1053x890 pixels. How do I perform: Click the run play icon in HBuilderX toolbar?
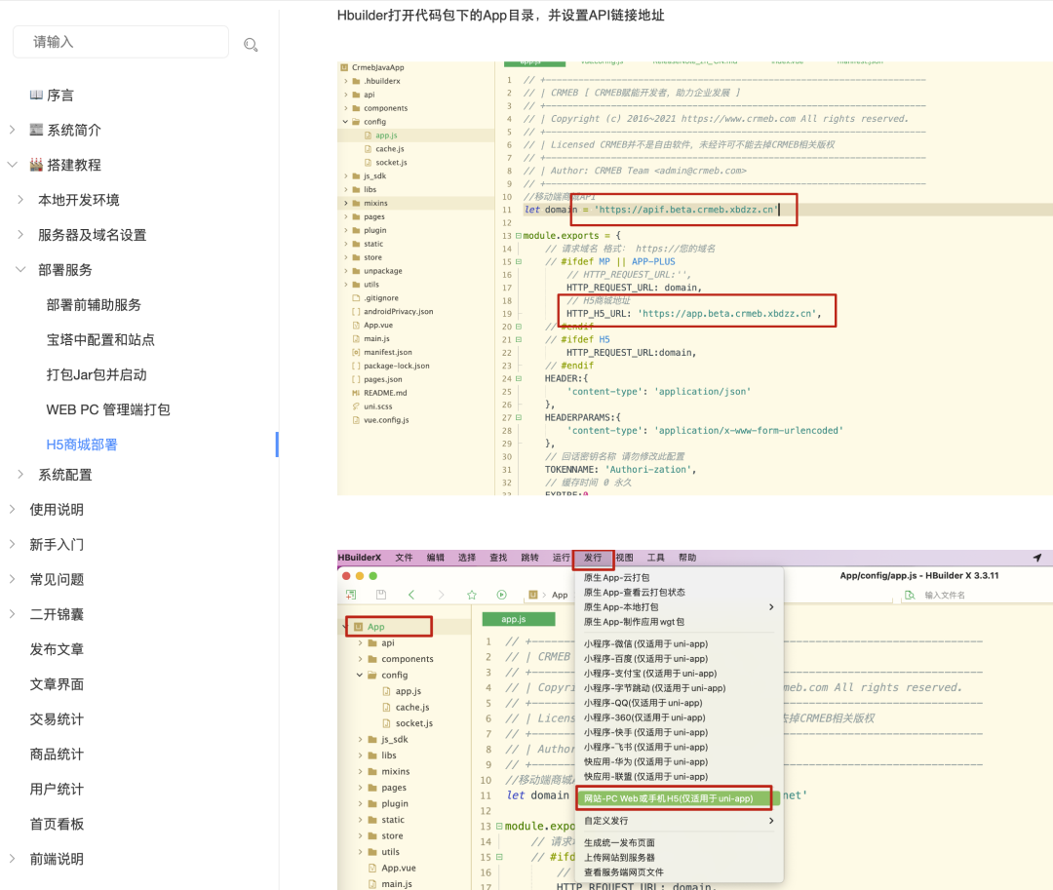pyautogui.click(x=502, y=595)
